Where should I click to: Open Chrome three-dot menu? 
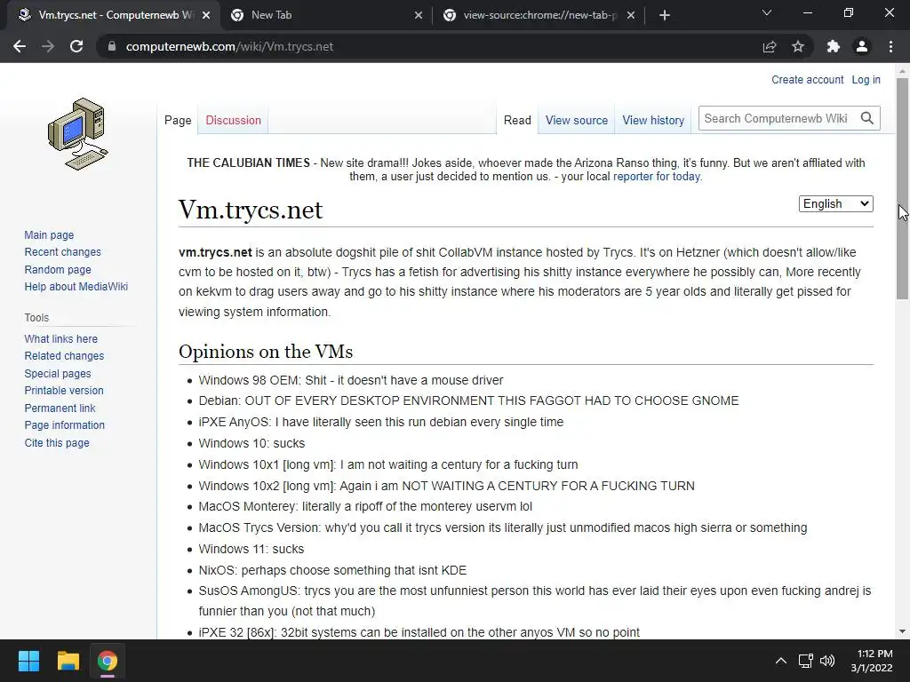pyautogui.click(x=890, y=46)
